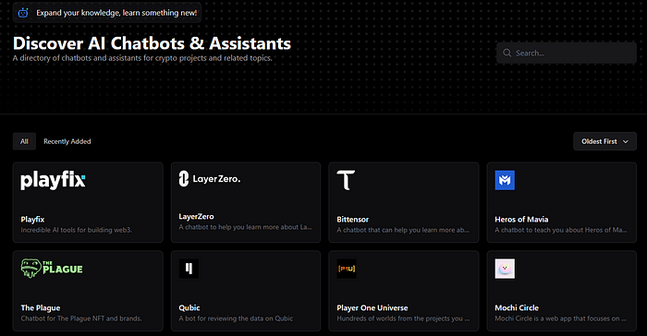Viewport: 647px width, 336px height.
Task: Open the Player One Universe card title
Action: (x=372, y=307)
